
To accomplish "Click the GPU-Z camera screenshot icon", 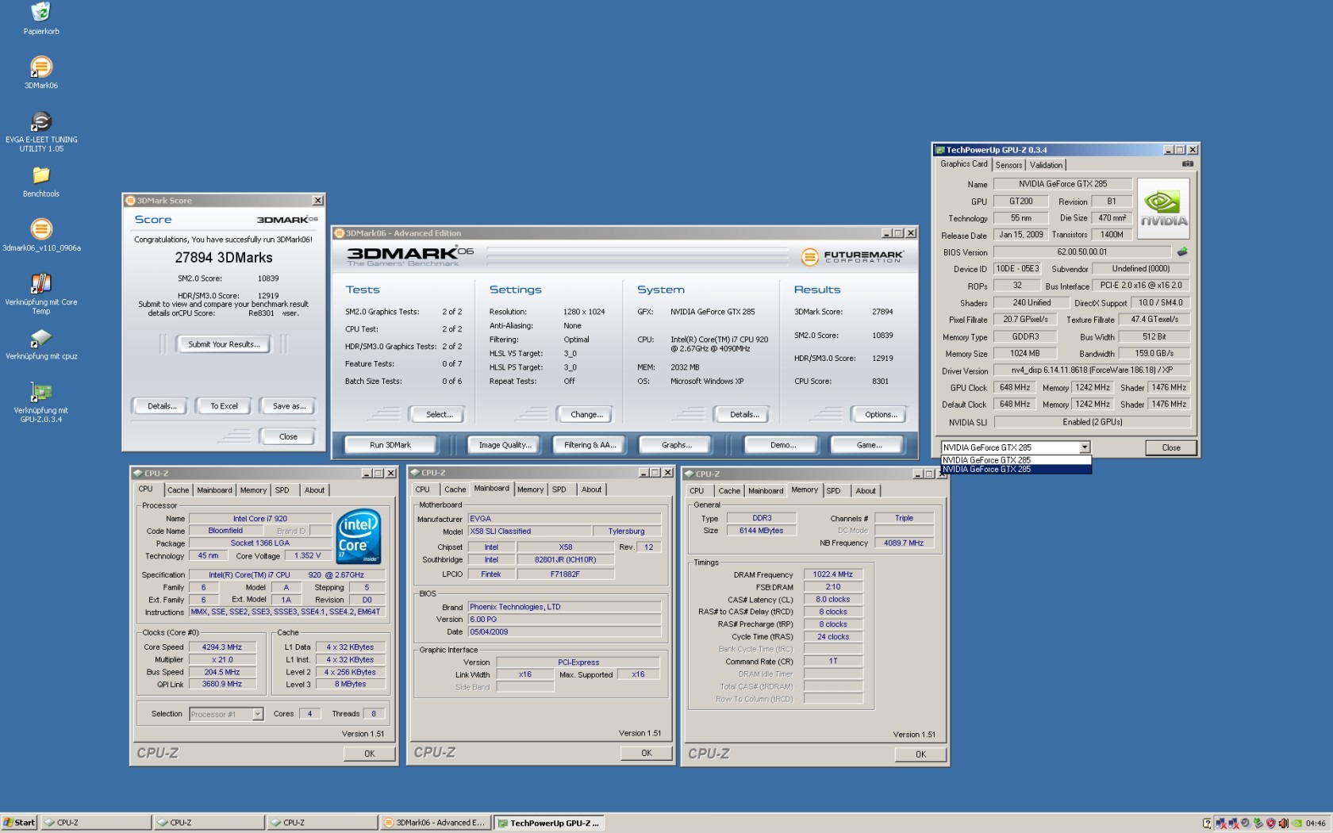I will point(1187,163).
